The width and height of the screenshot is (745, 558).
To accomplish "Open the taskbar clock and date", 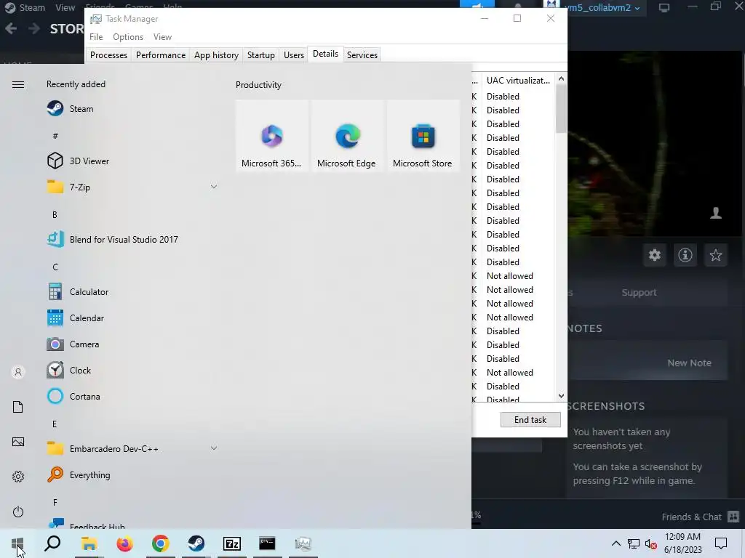I will coord(682,543).
